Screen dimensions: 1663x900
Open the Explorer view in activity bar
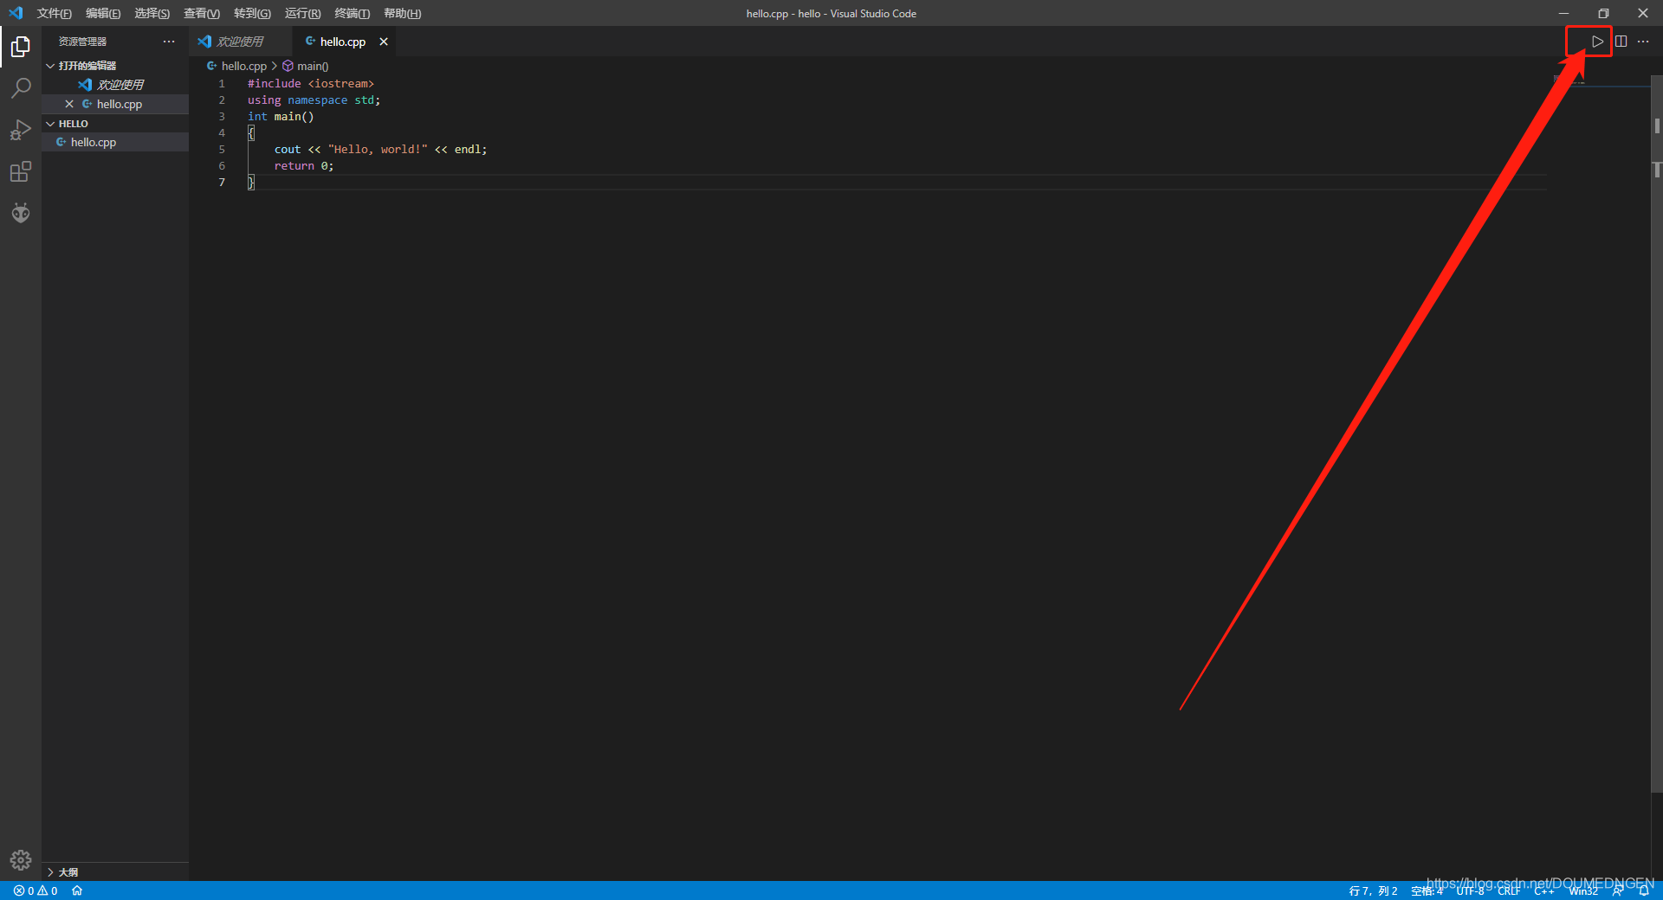point(21,46)
